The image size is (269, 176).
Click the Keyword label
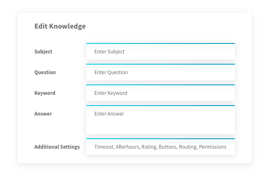45,93
